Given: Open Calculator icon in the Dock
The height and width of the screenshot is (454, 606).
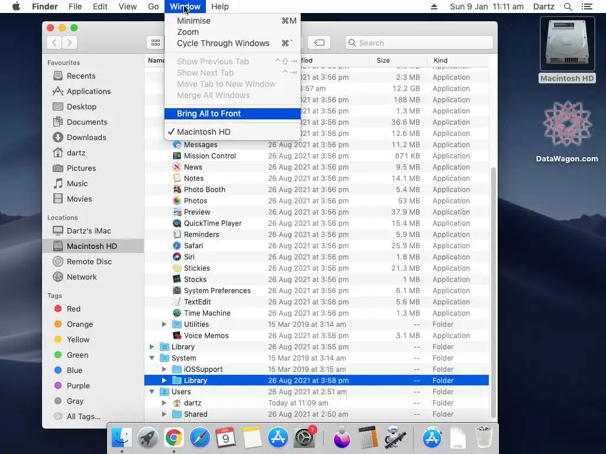Looking at the screenshot, I should [x=368, y=437].
